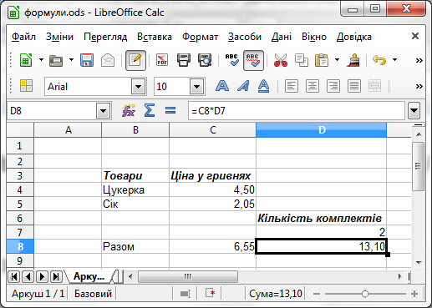Image resolution: width=432 pixels, height=308 pixels.
Task: Zoom out with minus button
Action: coord(317,294)
